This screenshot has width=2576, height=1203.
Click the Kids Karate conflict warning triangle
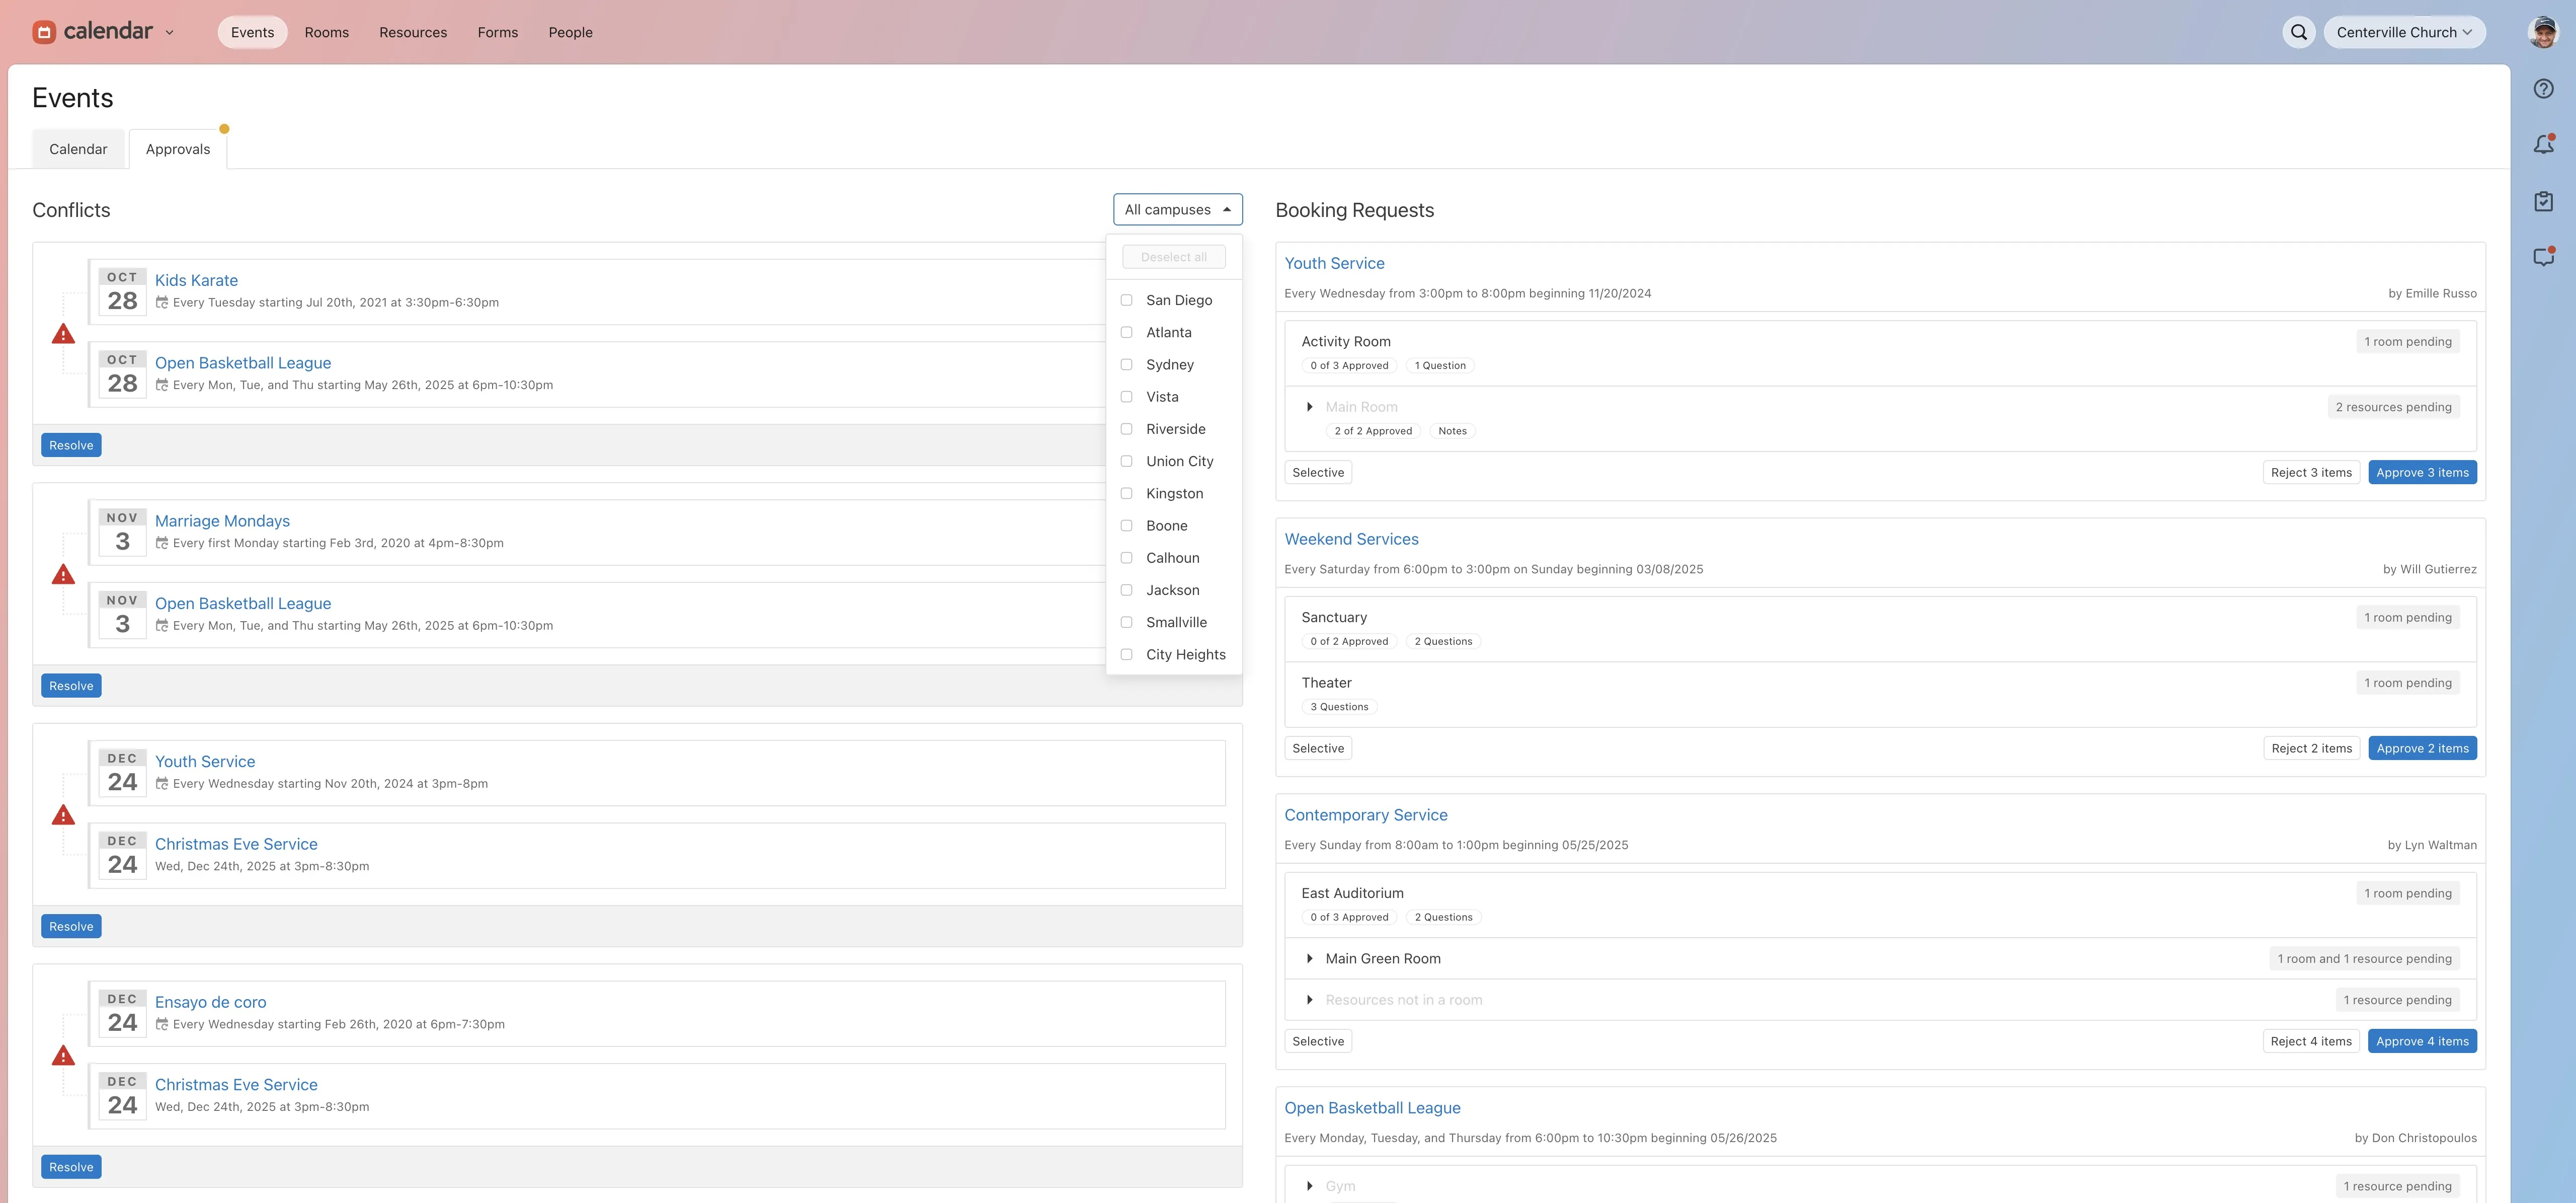(x=63, y=334)
